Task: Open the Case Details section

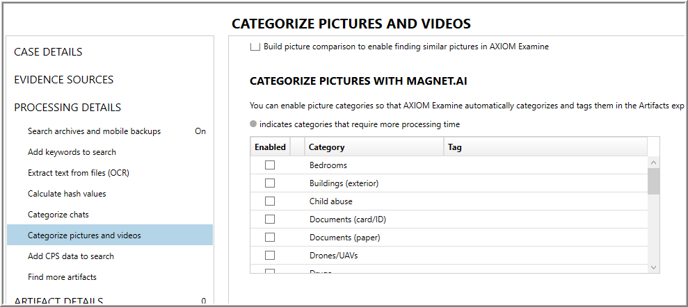Action: (48, 52)
